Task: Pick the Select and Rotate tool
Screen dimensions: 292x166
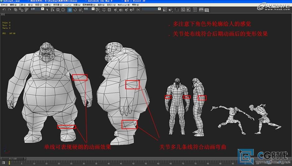Action: click(x=75, y=10)
